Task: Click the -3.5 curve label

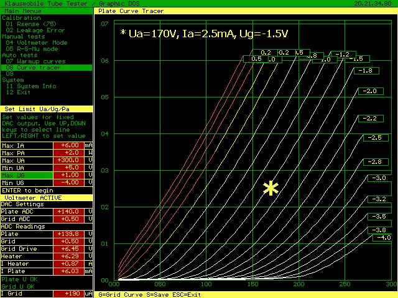Action: coord(380,217)
